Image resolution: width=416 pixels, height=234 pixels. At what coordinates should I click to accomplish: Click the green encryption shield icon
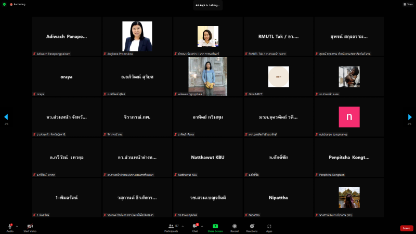[x=4, y=4]
